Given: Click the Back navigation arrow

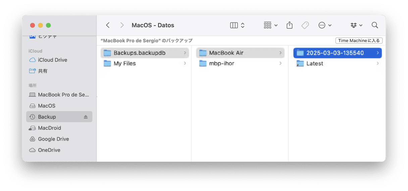Looking at the screenshot, I should coord(108,25).
